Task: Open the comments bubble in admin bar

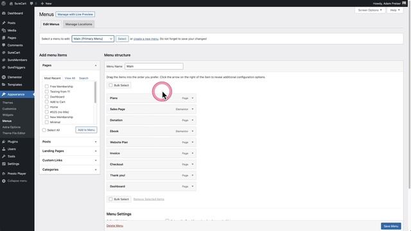Action: pos(31,3)
